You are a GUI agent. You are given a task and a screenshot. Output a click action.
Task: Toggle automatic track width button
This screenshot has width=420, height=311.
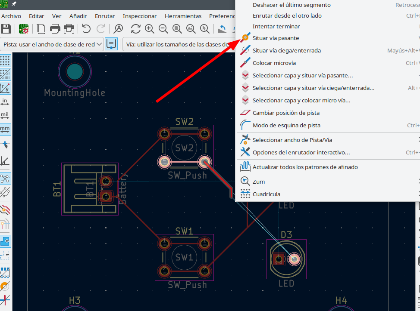coord(111,44)
